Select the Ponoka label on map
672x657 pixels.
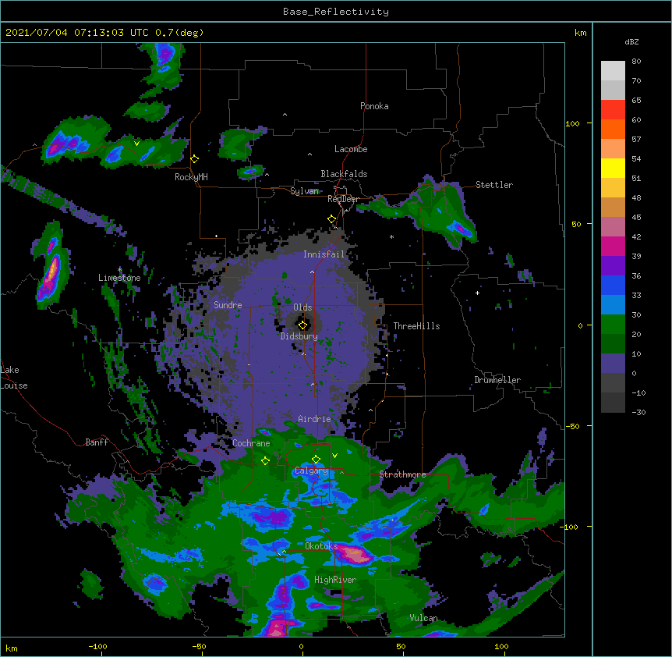374,106
